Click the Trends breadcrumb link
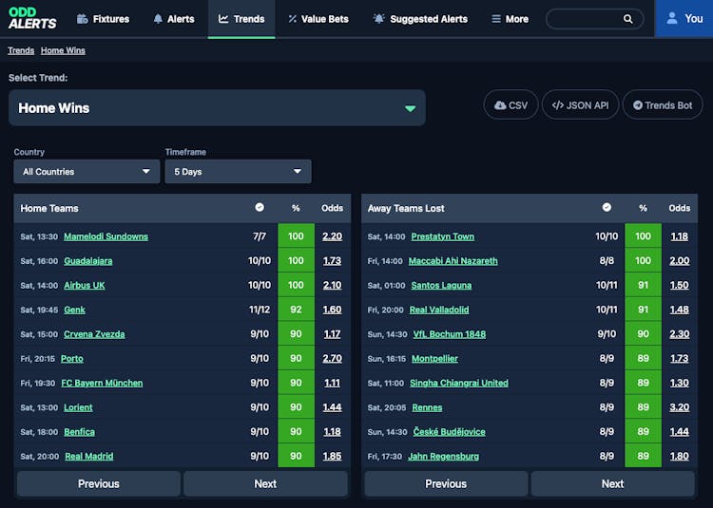The width and height of the screenshot is (713, 508). 21,50
